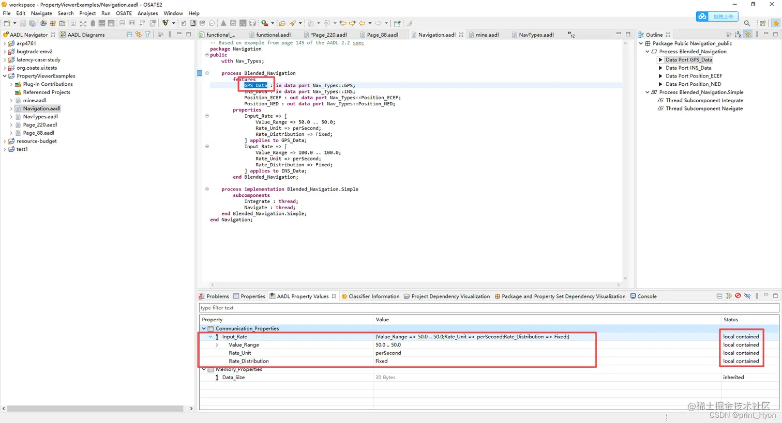
Task: Switch to the NavTypes.aadl editor tab
Action: pyautogui.click(x=533, y=35)
